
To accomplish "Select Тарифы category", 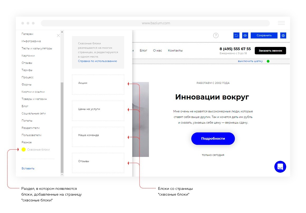I will (27, 70).
